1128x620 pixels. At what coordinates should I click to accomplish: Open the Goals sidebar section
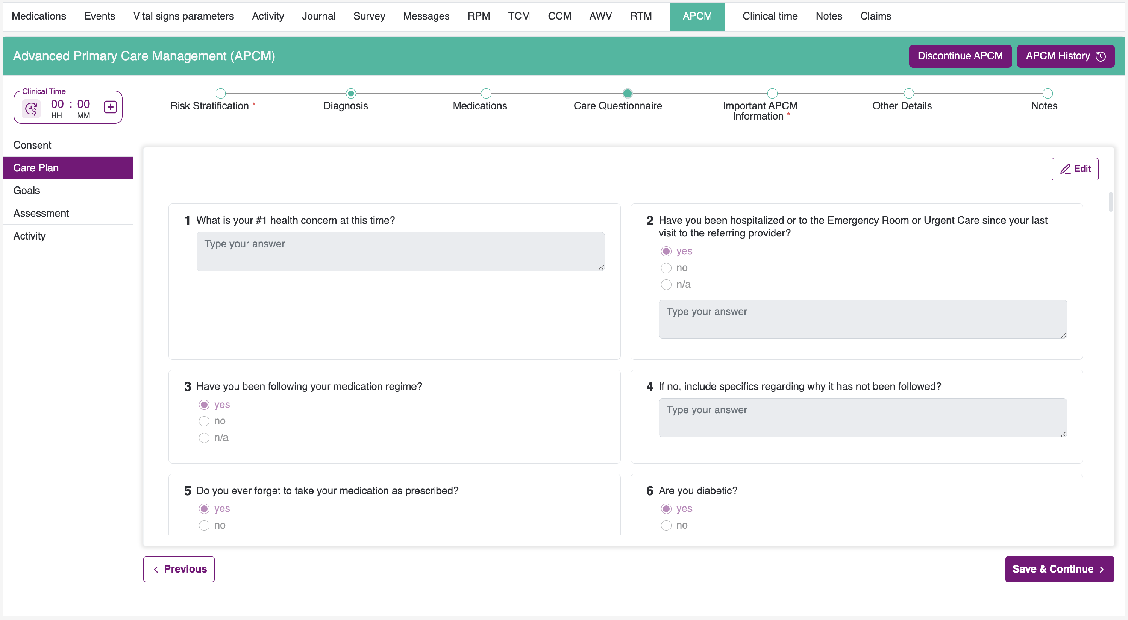[x=27, y=191]
